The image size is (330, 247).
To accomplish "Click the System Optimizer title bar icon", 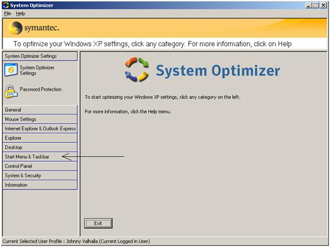I will (x=6, y=5).
